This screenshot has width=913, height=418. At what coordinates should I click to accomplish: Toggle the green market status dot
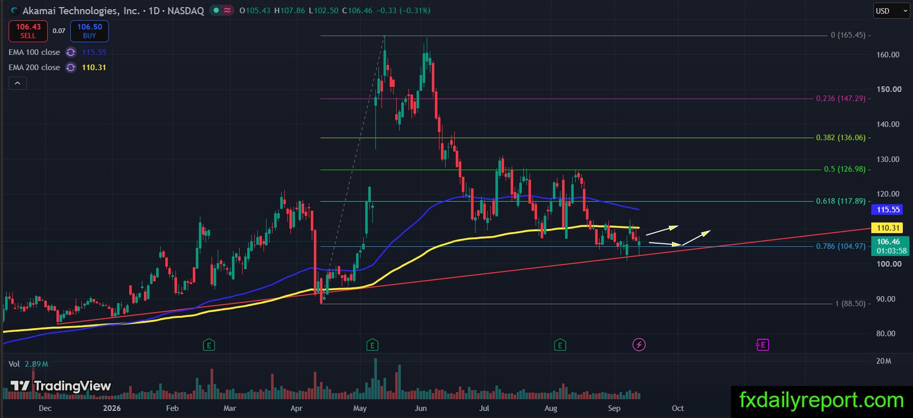(216, 11)
